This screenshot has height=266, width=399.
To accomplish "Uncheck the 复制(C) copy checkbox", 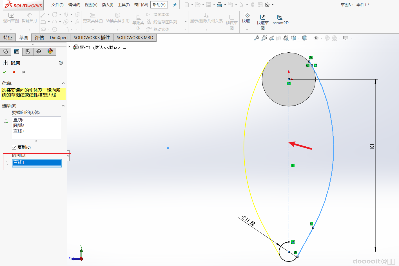I will pos(14,147).
